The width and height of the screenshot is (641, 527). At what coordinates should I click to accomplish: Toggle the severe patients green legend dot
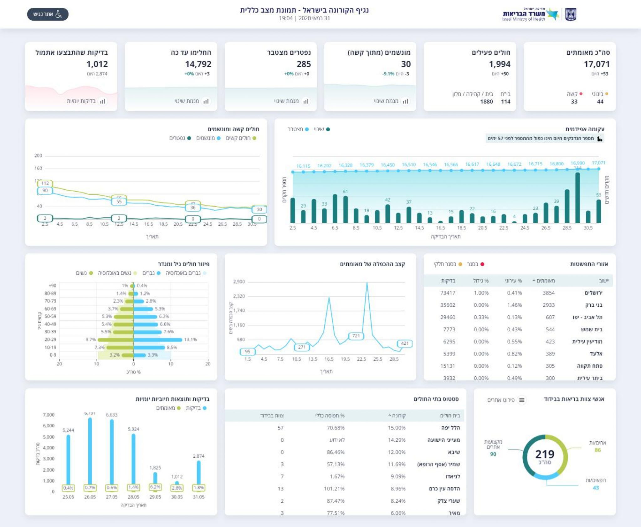[x=254, y=138]
